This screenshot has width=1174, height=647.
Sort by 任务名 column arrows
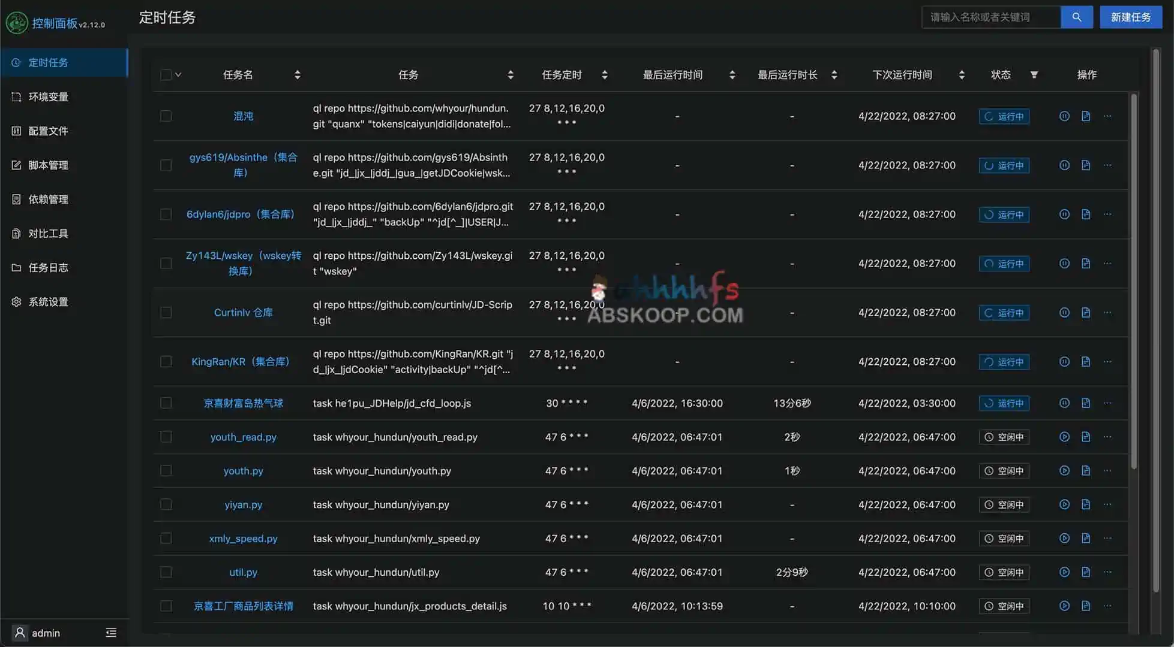pyautogui.click(x=297, y=75)
